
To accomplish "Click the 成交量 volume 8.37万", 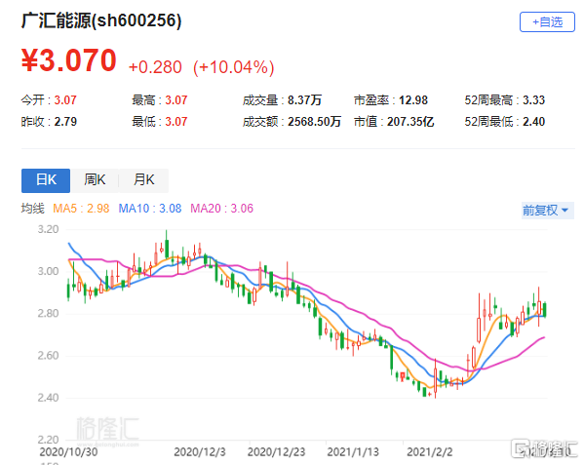I will pyautogui.click(x=304, y=100).
